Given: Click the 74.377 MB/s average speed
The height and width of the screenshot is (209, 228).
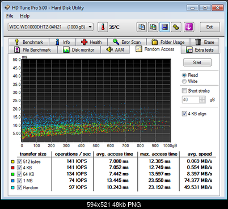Looking at the screenshot, I should (199, 180).
